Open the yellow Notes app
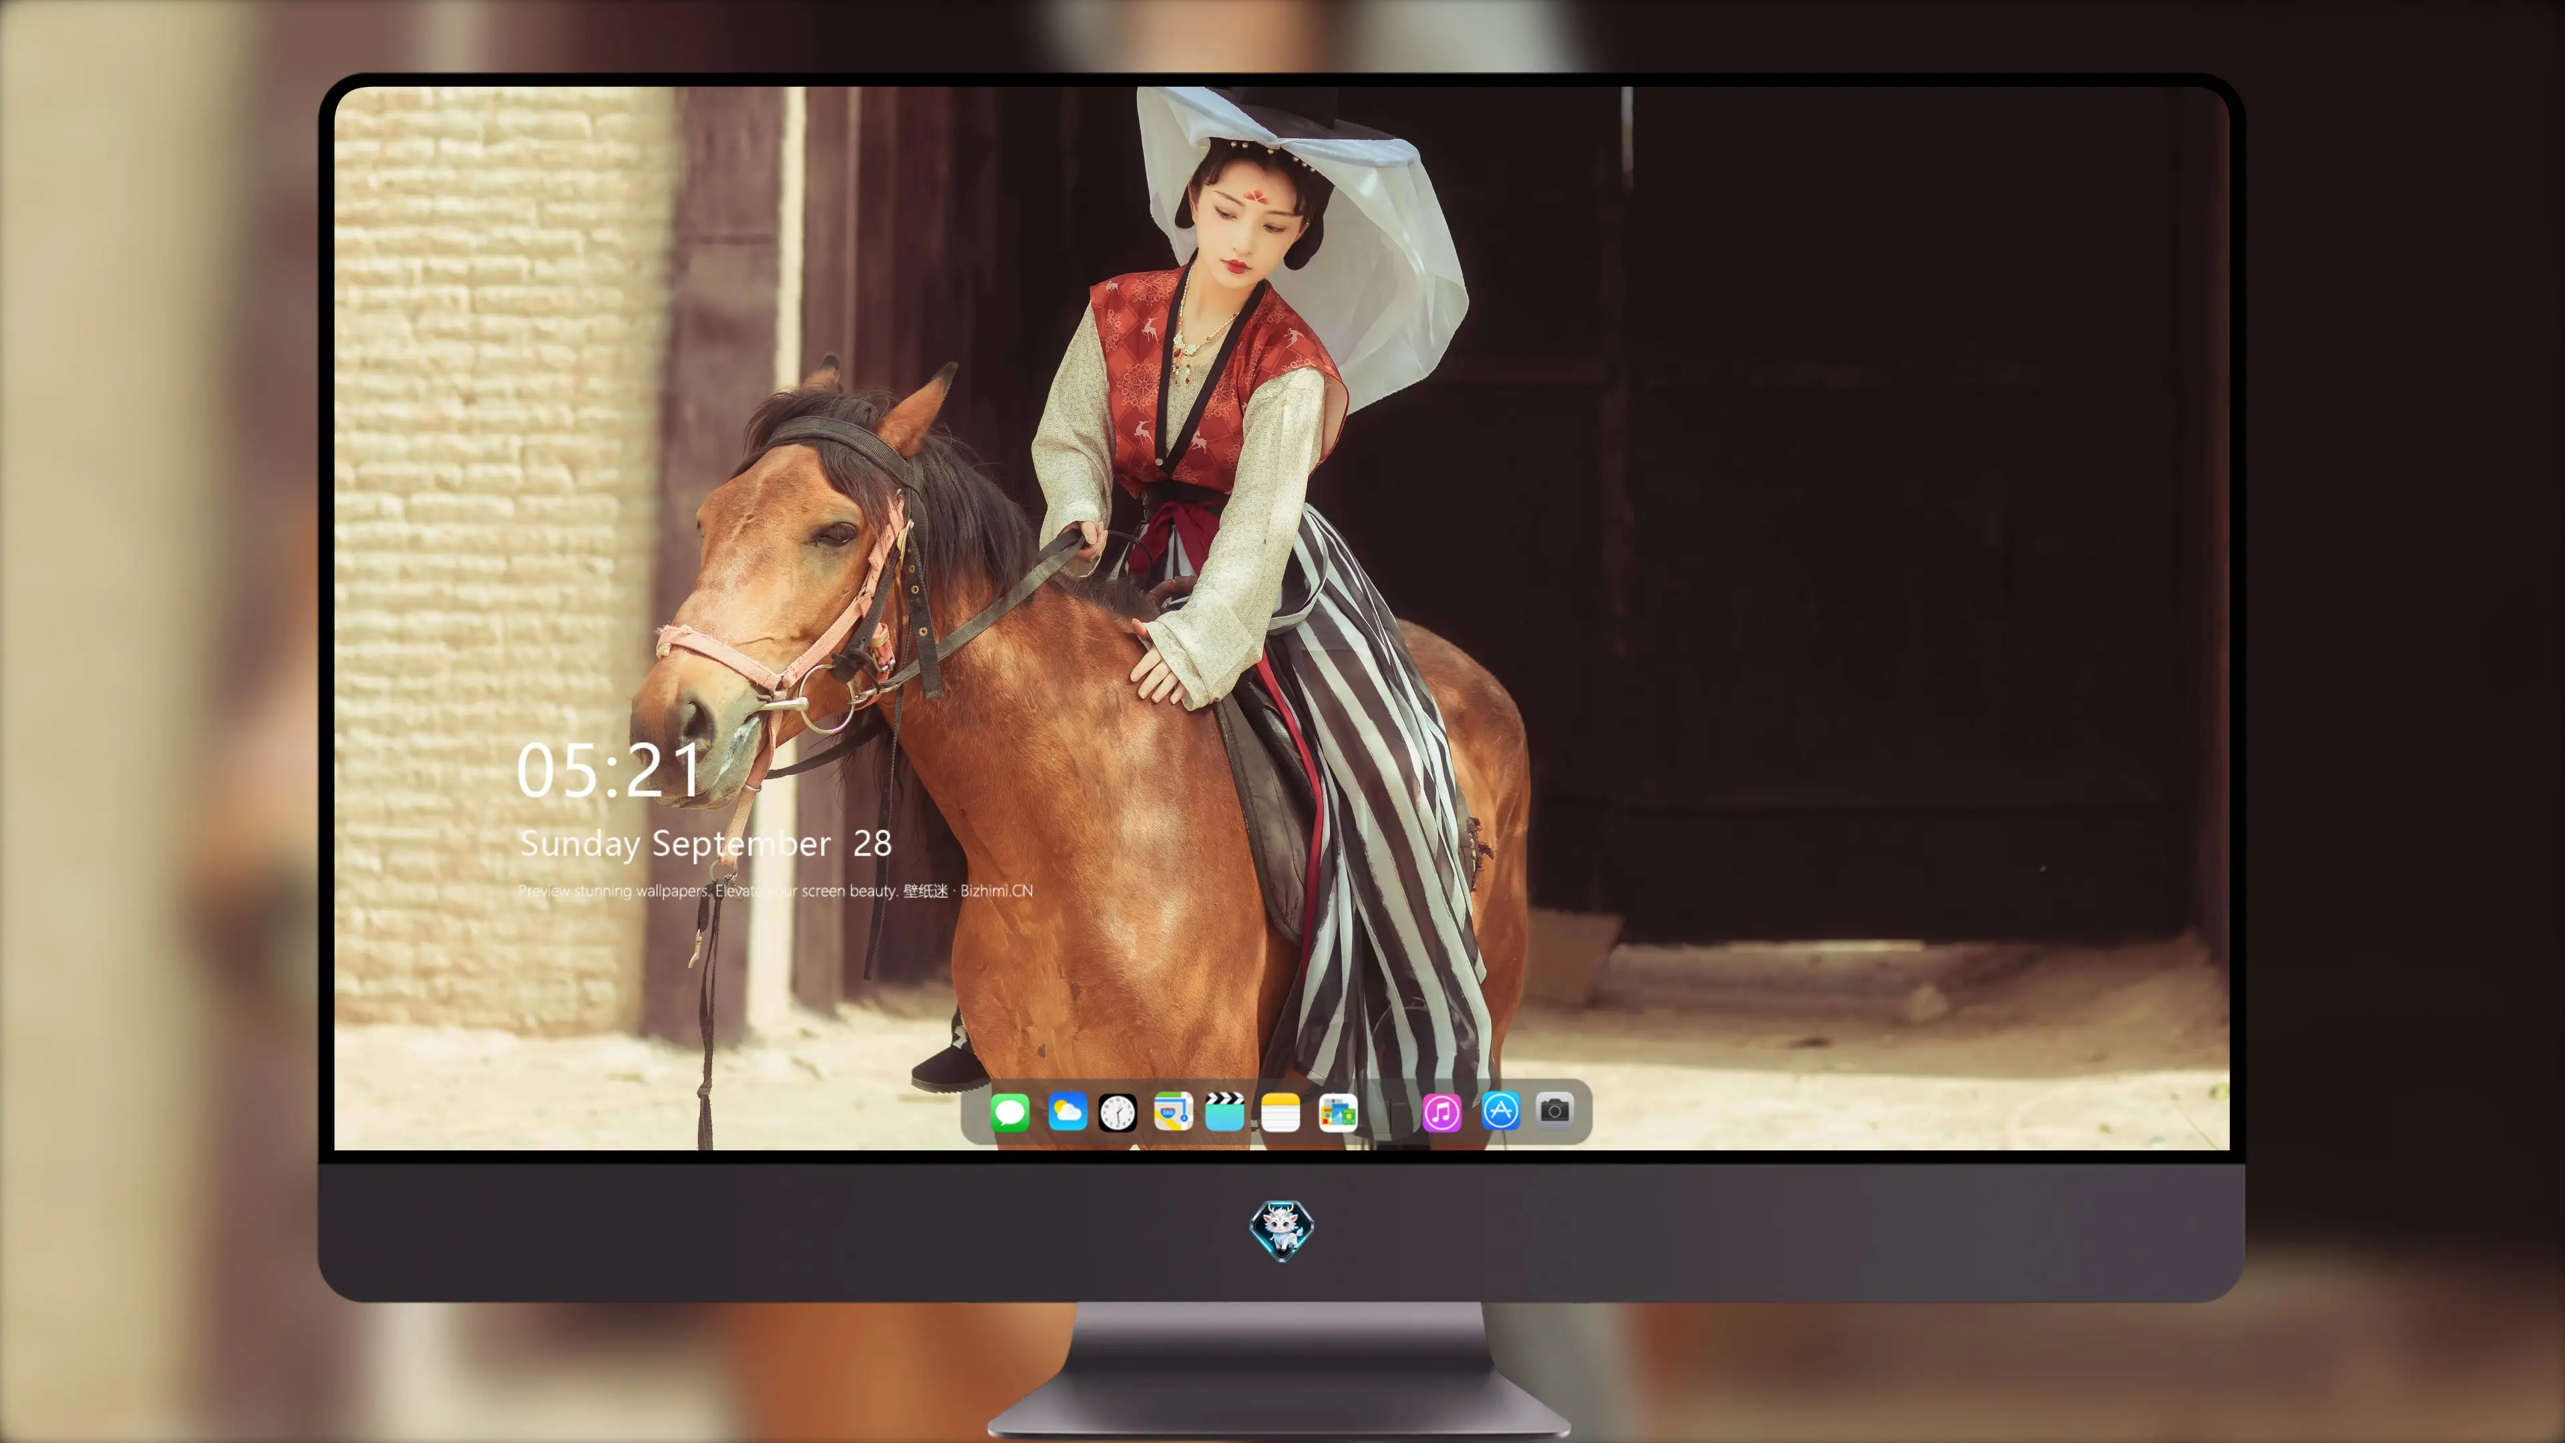The width and height of the screenshot is (2565, 1443). click(1280, 1112)
